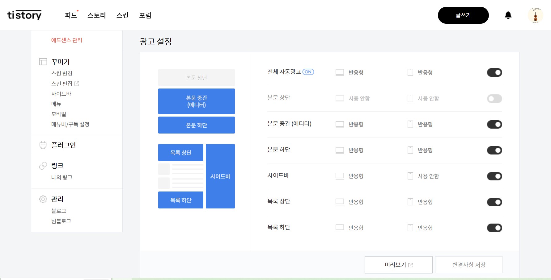
Task: Disable the 전체 자동광고 toggle
Action: (x=494, y=72)
